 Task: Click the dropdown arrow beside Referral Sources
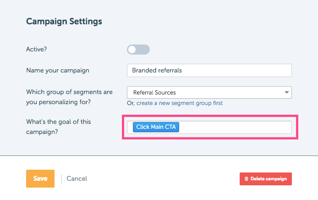[286, 92]
